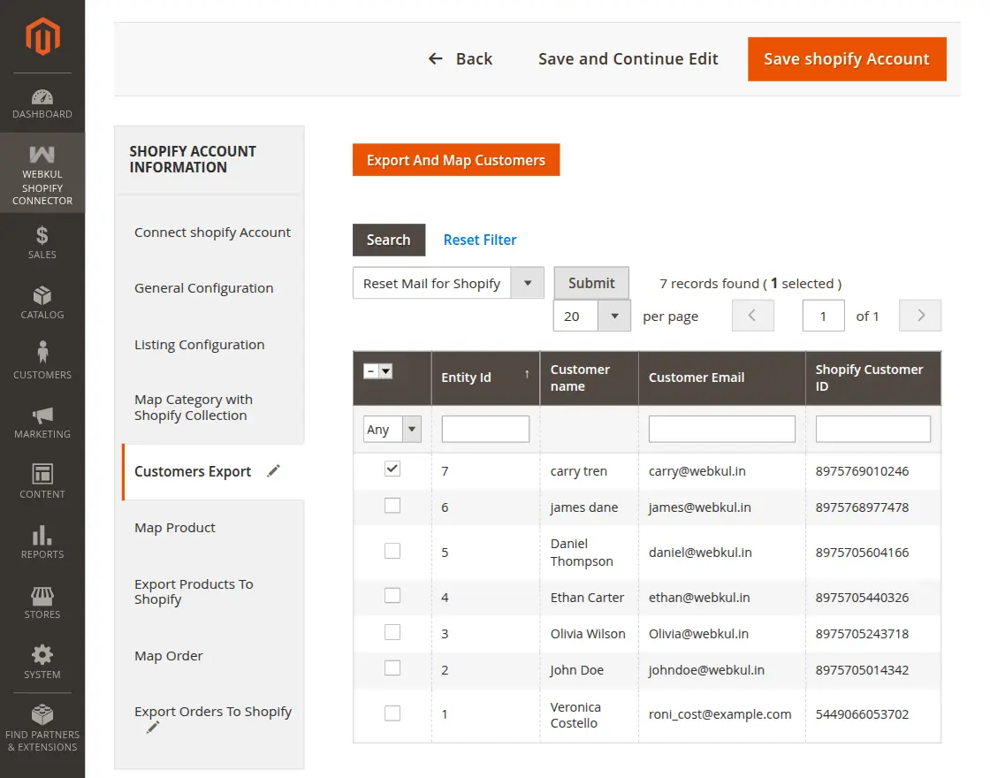Open Export Products To Shopify tab
990x778 pixels.
pyautogui.click(x=194, y=591)
